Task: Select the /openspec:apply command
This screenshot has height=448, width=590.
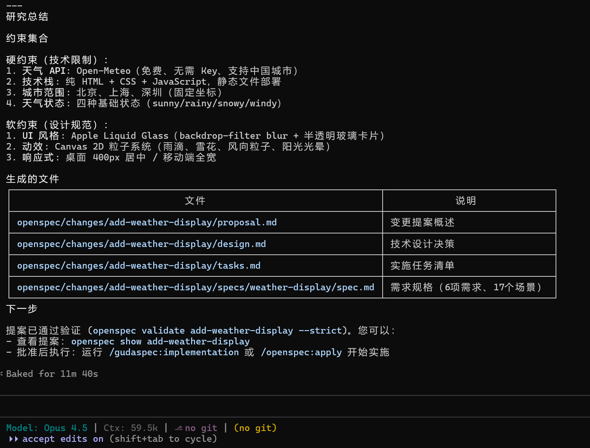Action: point(301,352)
